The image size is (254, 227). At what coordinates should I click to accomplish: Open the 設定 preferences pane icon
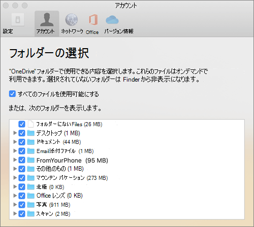pos(18,20)
